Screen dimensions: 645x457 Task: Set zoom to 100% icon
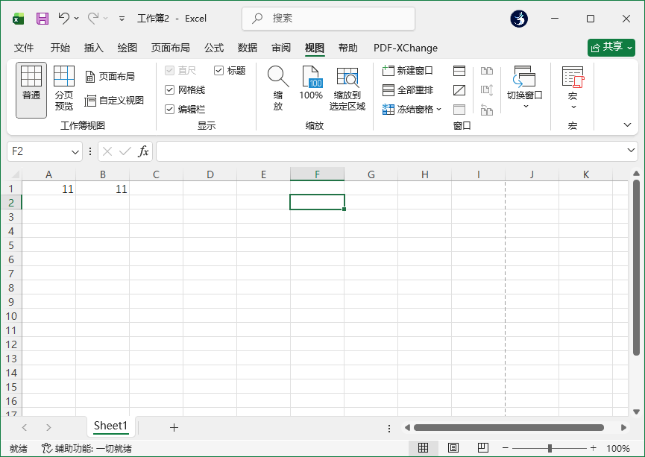coord(311,83)
